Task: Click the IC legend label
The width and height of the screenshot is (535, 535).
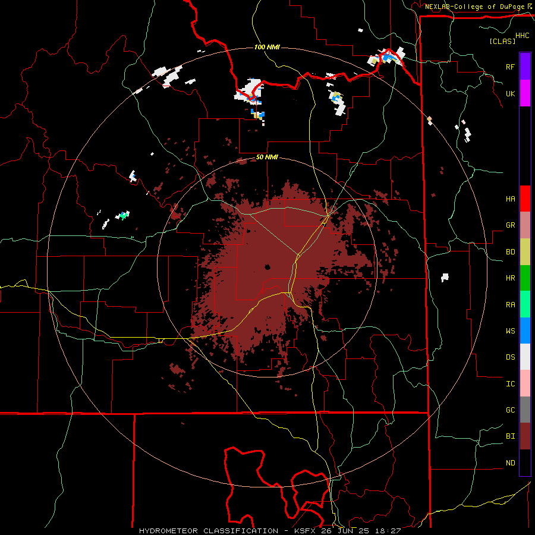Action: [510, 384]
